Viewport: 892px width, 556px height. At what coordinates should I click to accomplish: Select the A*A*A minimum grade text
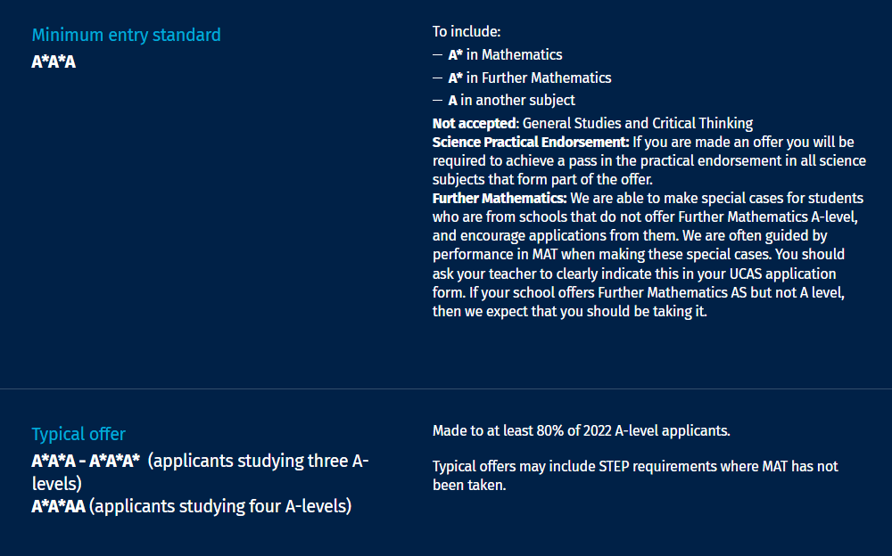click(x=54, y=61)
